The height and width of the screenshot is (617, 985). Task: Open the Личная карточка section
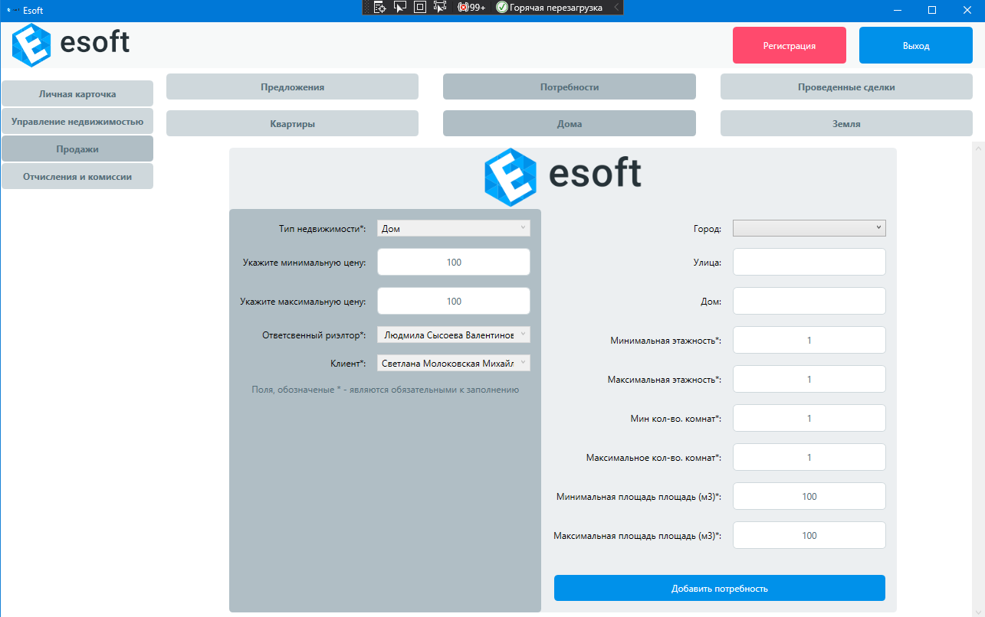click(x=77, y=93)
